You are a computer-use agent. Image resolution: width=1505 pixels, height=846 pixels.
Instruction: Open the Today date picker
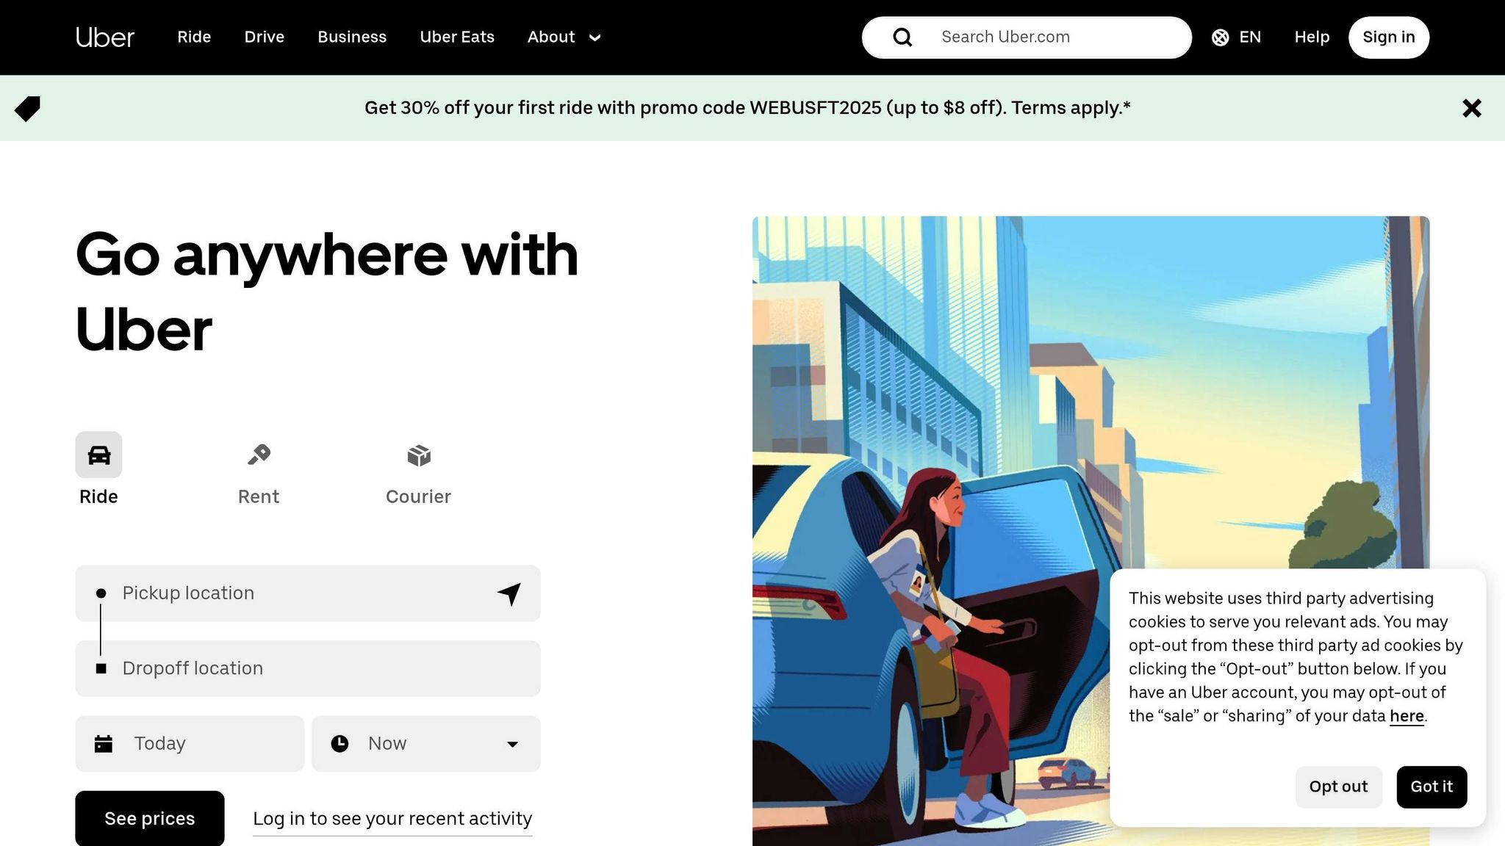click(x=190, y=744)
